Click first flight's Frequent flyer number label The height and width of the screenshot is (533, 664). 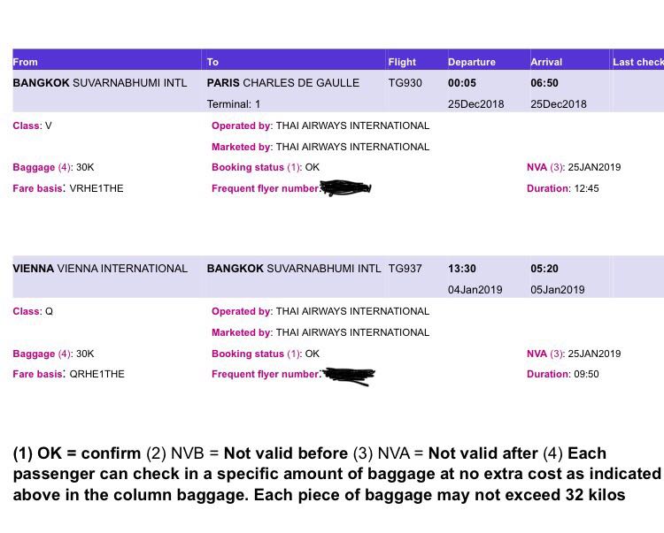[x=266, y=188]
